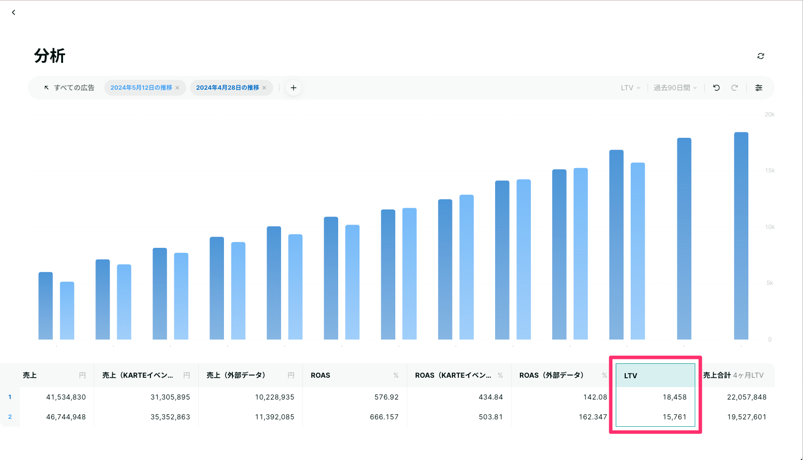Click the redo icon in the toolbar

[734, 88]
